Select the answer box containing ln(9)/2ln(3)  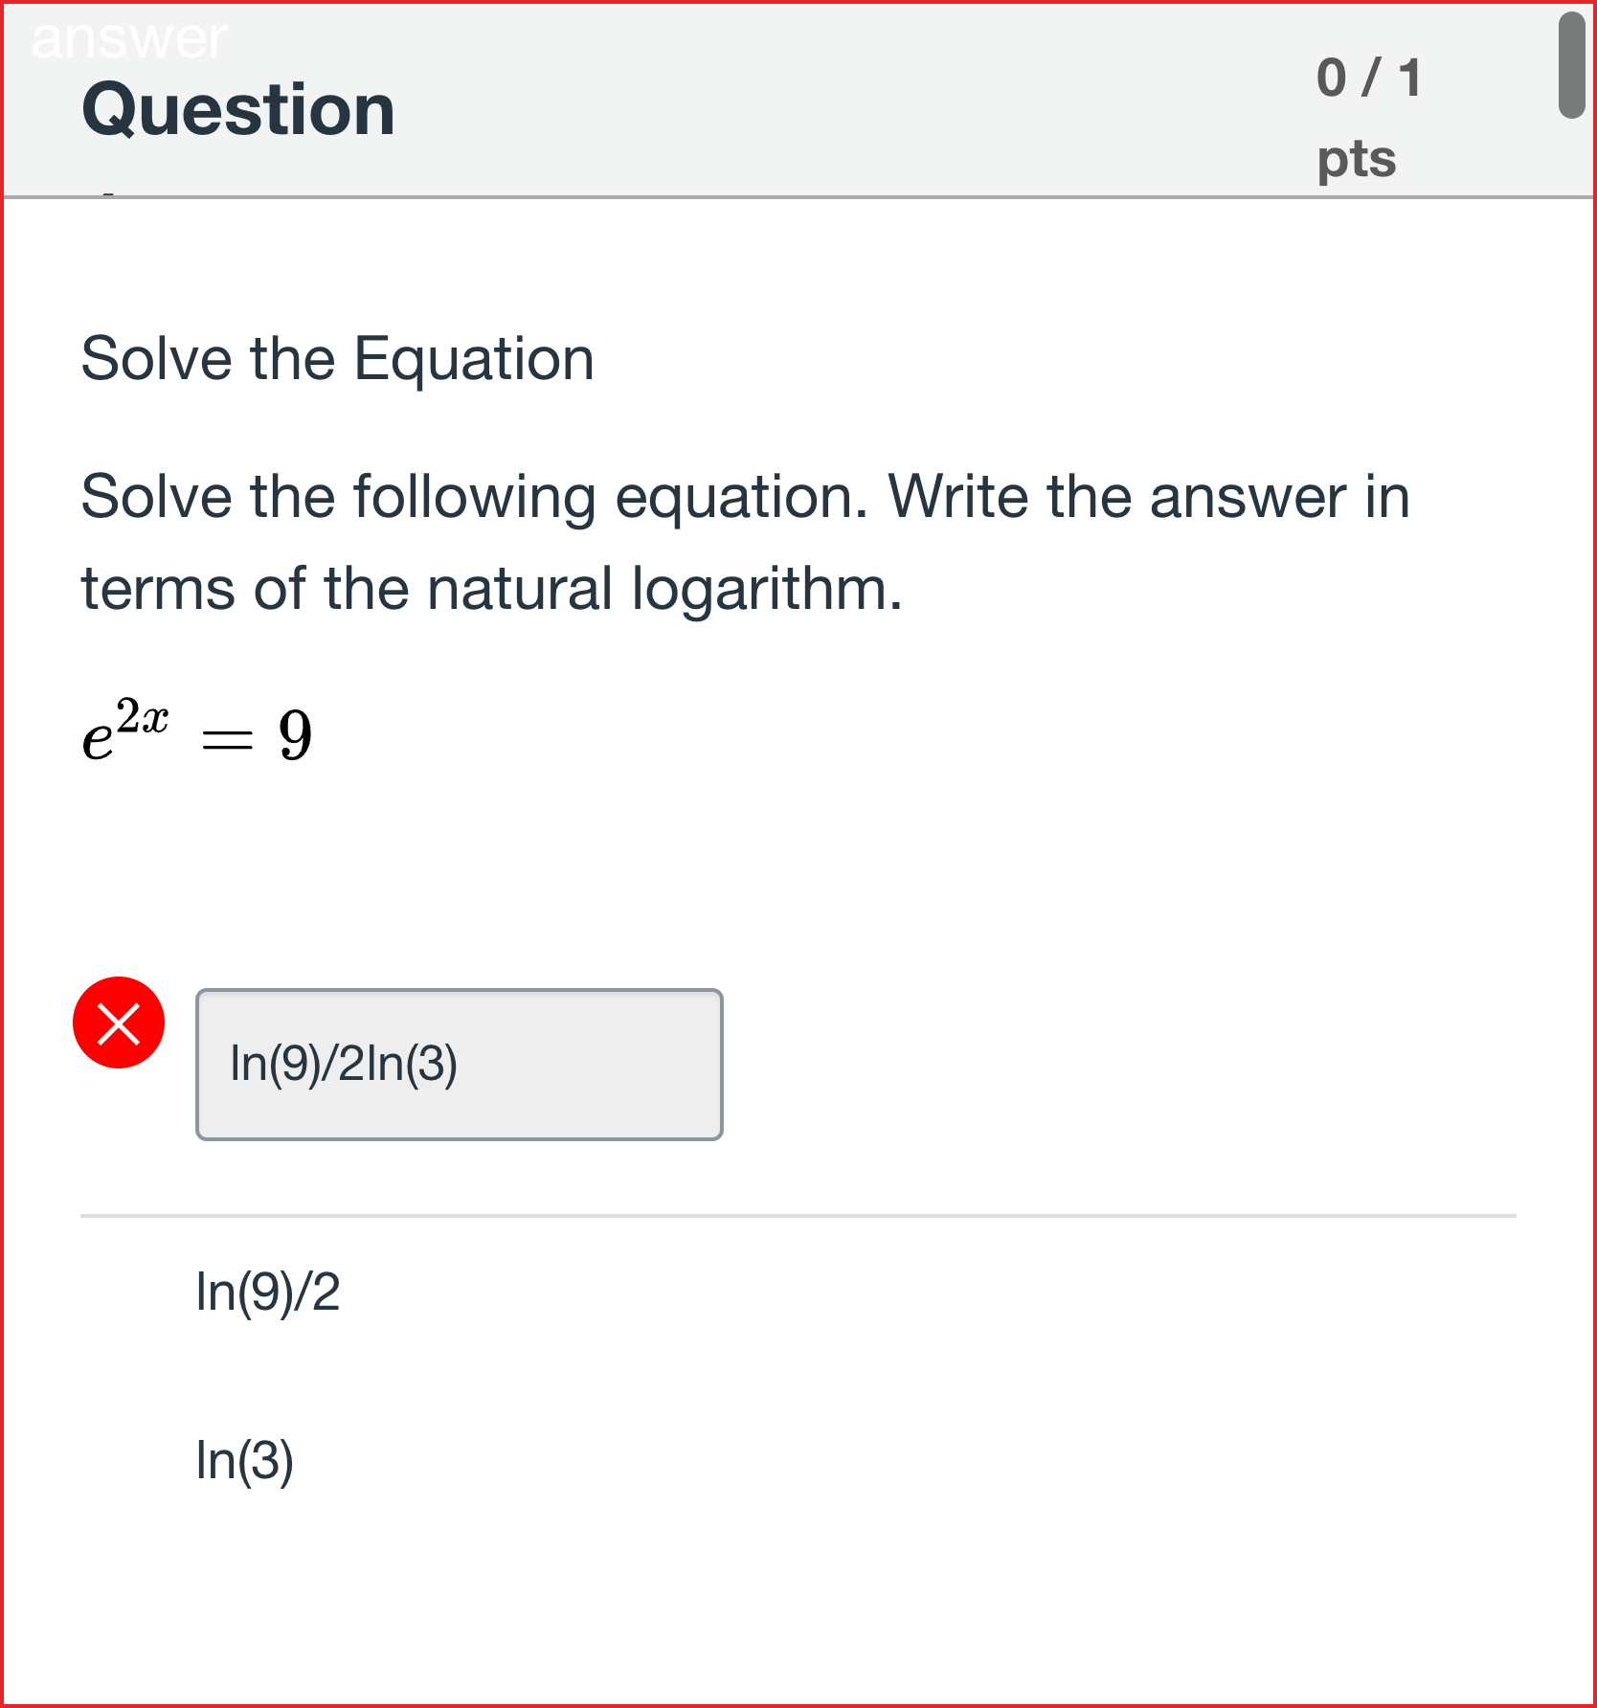tap(460, 1063)
